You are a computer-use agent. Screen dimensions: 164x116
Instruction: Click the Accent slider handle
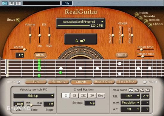(24, 50)
